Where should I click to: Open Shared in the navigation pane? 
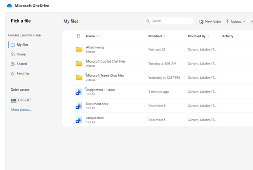22,64
